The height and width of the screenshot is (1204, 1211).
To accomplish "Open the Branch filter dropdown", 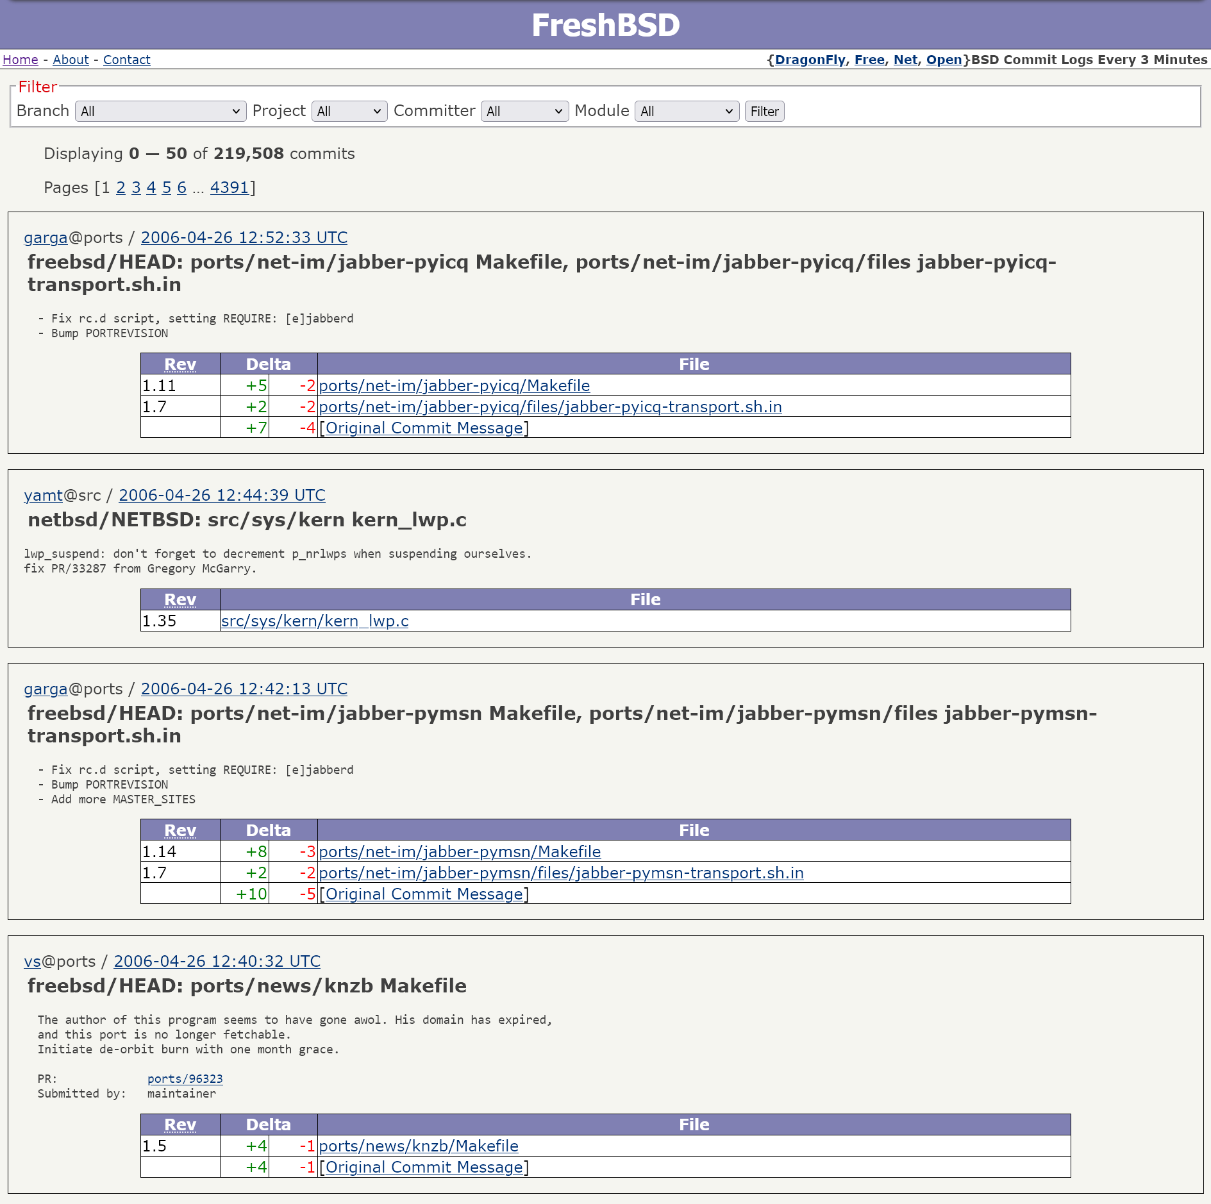I will (160, 112).
